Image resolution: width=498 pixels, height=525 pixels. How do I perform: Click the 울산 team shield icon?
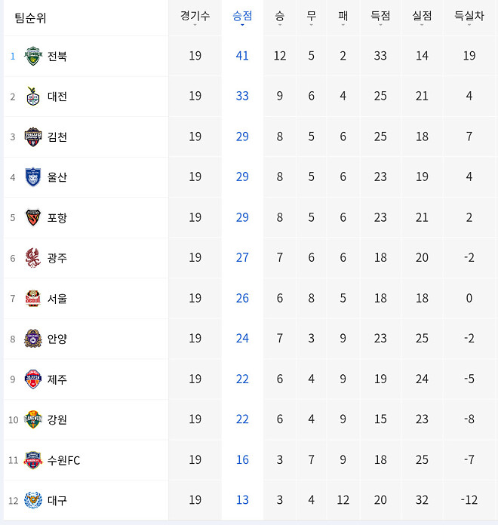click(32, 177)
